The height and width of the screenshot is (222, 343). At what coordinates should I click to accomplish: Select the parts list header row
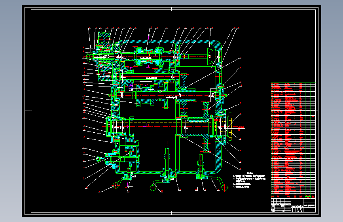[293, 196]
